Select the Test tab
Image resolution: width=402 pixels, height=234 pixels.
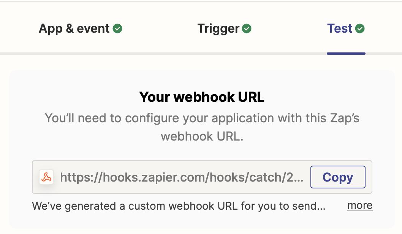346,28
